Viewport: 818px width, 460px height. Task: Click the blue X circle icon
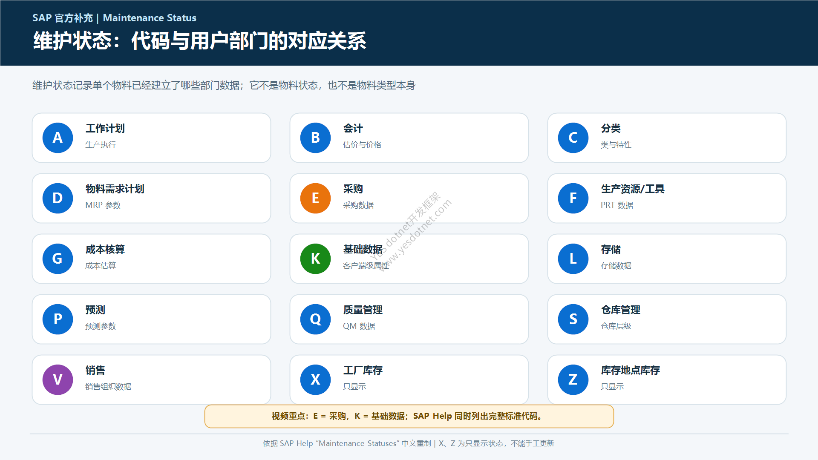tap(315, 379)
